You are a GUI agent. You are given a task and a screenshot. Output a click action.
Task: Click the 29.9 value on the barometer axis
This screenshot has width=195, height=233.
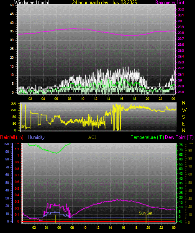point(181,27)
